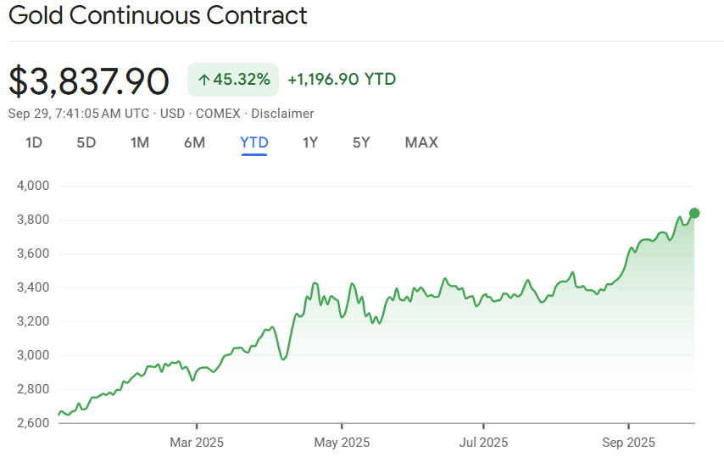Click the Mar 2025 axis label
The image size is (724, 468).
coord(196,443)
